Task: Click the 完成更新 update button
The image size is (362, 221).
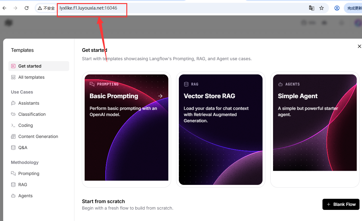Action: tap(353, 8)
